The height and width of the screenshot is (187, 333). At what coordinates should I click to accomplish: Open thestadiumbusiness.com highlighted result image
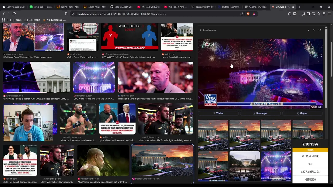pos(162,161)
